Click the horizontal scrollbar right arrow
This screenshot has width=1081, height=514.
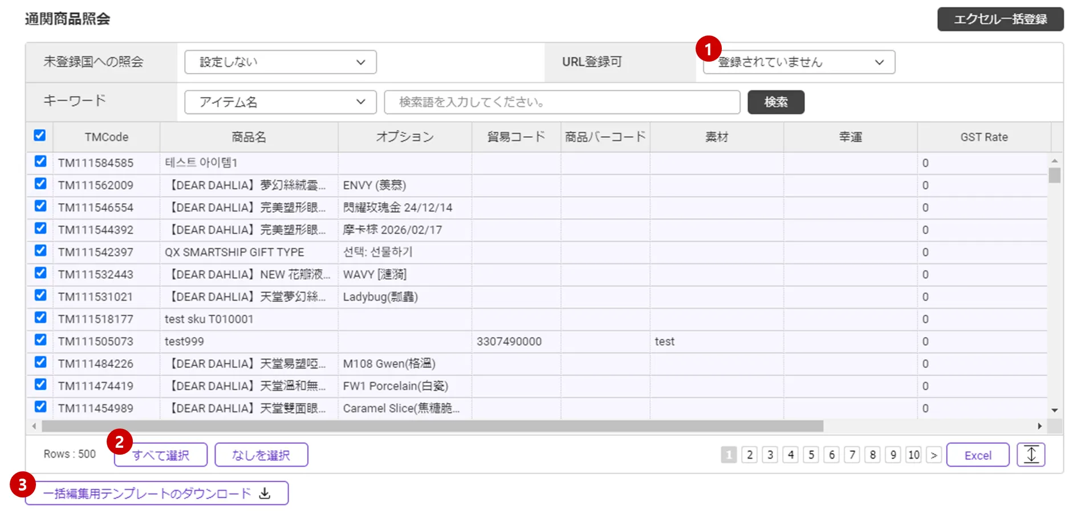pos(1040,426)
